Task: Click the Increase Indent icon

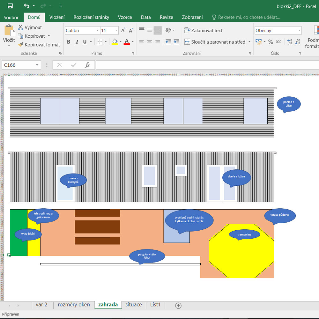Action: click(x=176, y=42)
